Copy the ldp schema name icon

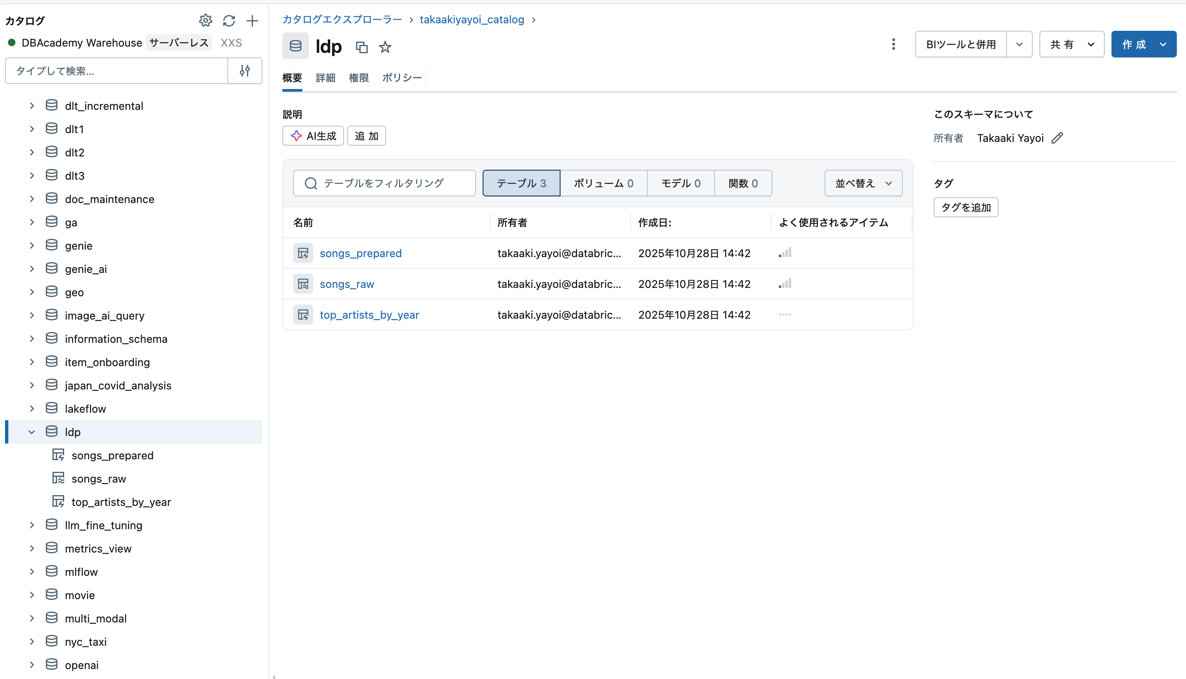[362, 47]
